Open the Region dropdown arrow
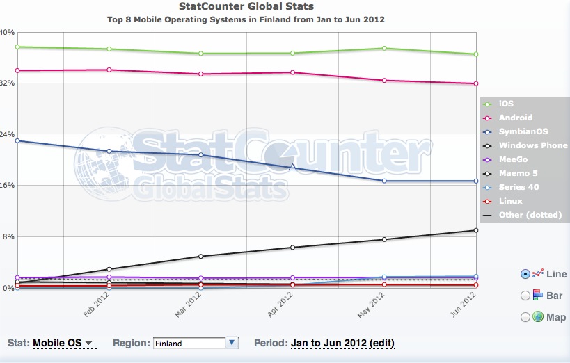 pos(232,343)
